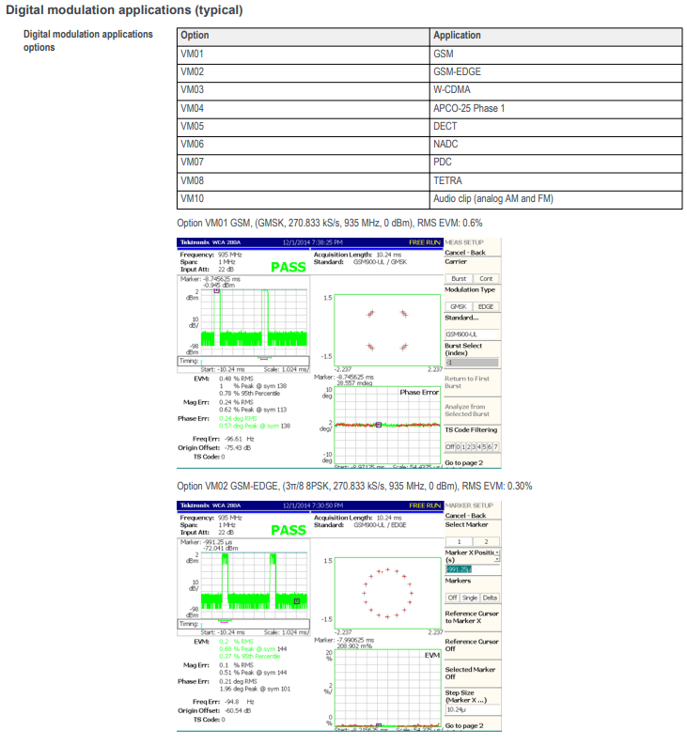Click the Option VM01 GSM caption
Image resolution: width=687 pixels, height=746 pixels.
[x=329, y=223]
